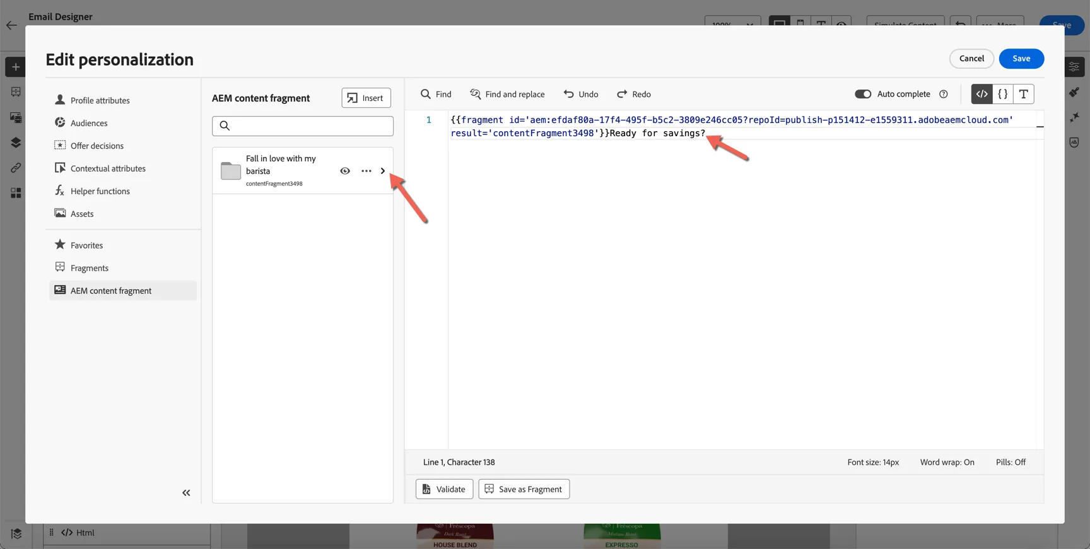Screen dimensions: 1090x549
Task: Collapse the left panel with double chevron
Action: pyautogui.click(x=186, y=493)
